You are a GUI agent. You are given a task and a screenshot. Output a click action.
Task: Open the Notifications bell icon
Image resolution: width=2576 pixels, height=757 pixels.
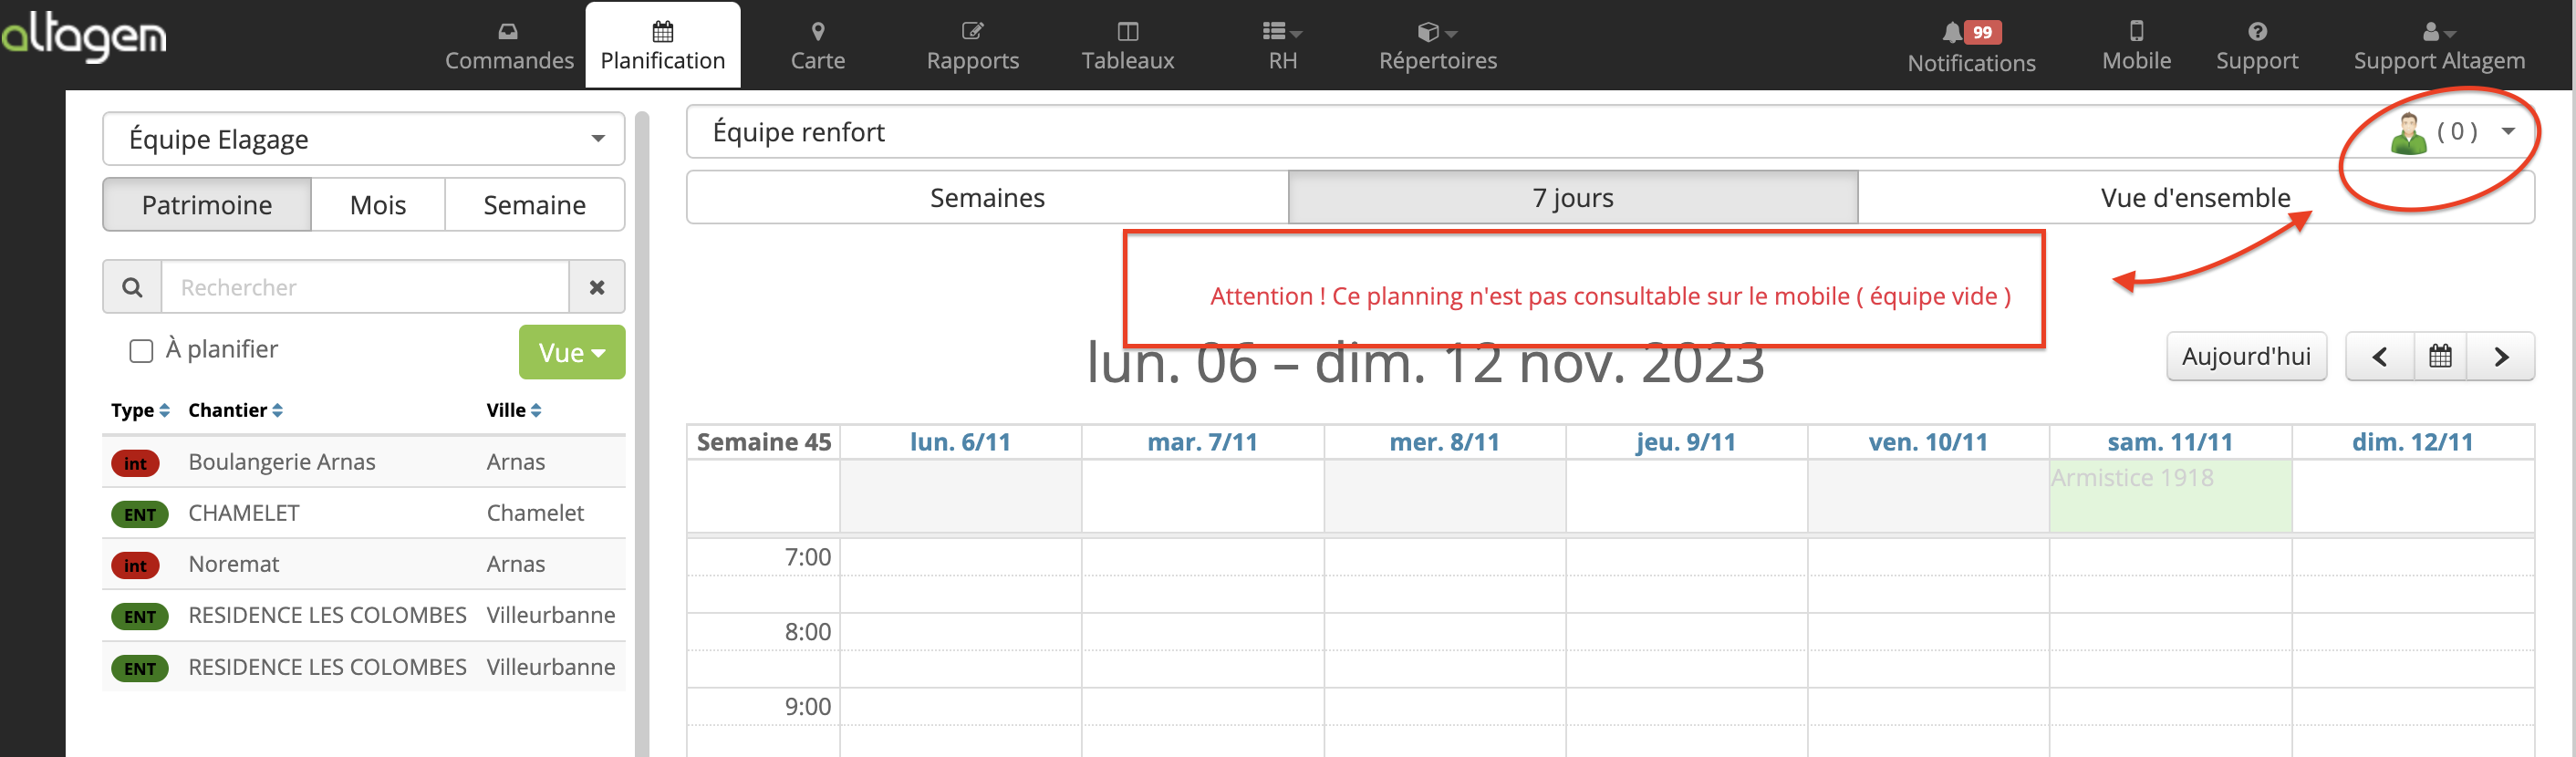1951,33
